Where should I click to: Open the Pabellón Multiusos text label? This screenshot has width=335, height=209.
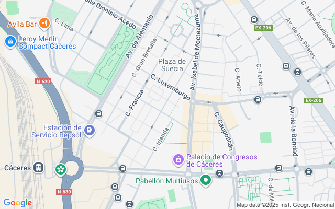[167, 181]
